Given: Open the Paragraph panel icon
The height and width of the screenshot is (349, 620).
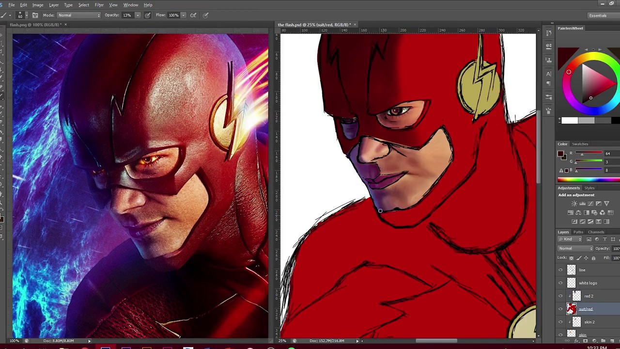Looking at the screenshot, I should pos(548,83).
